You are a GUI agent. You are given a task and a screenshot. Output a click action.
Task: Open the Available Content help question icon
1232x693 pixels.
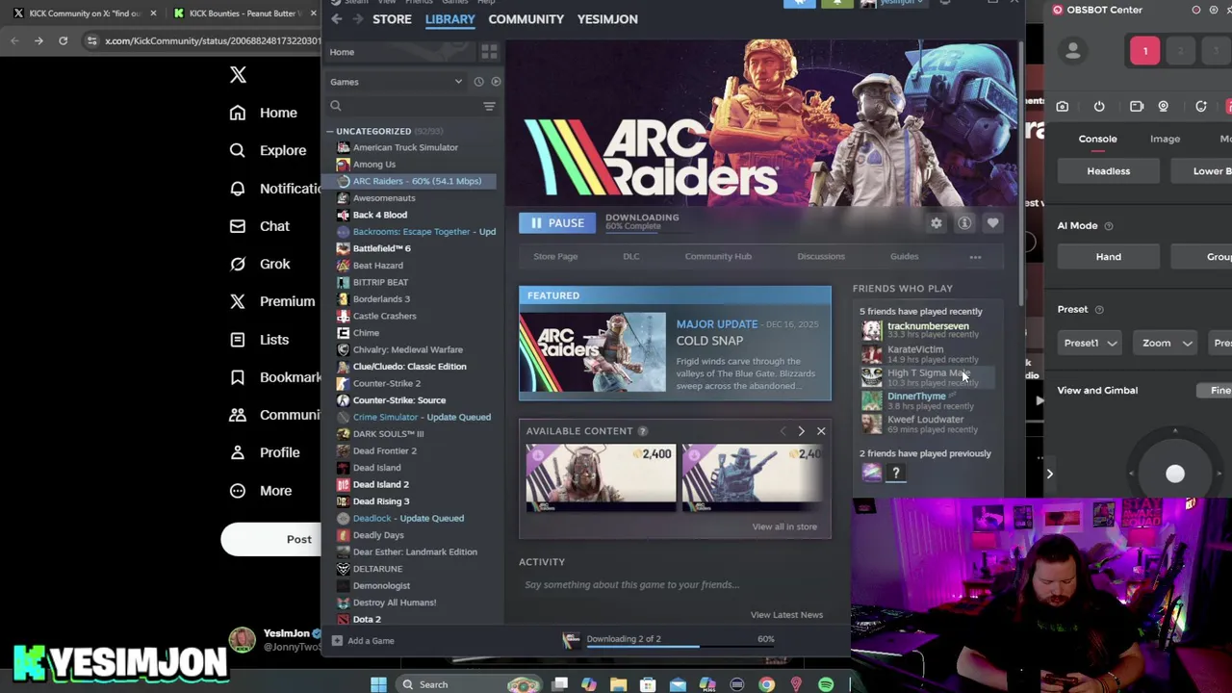(642, 431)
